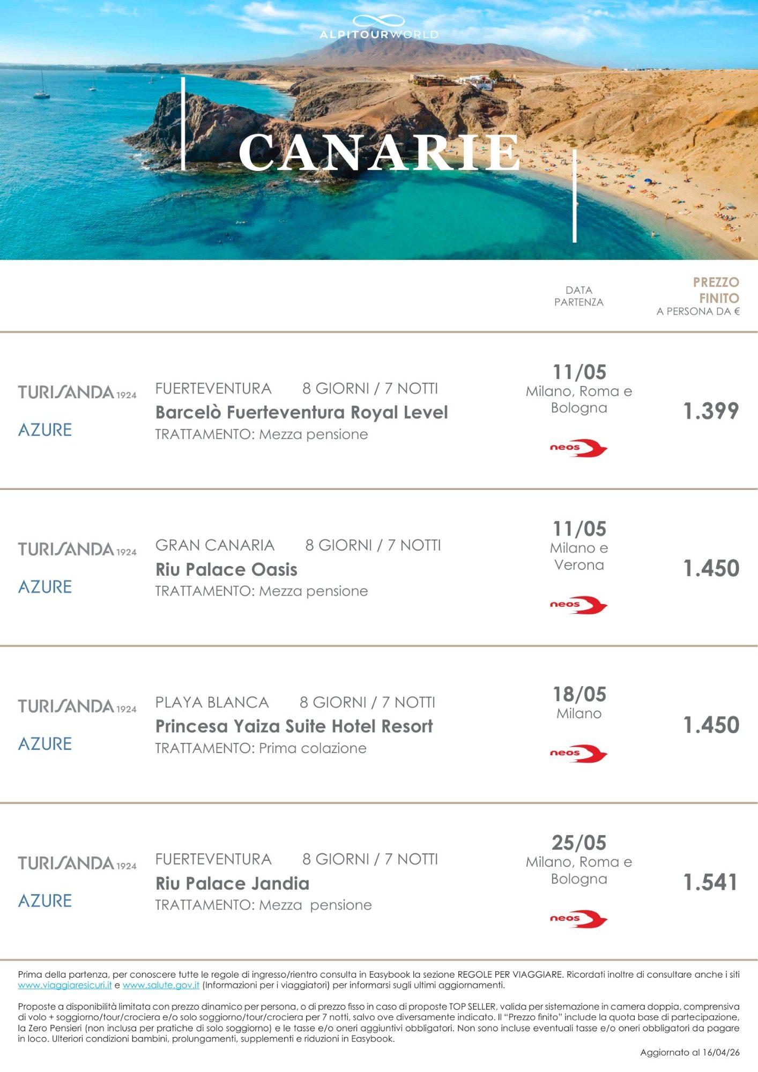The height and width of the screenshot is (1072, 758).
Task: Click the Barcelò Fuerteventura Royal Level hotel title
Action: (x=301, y=412)
